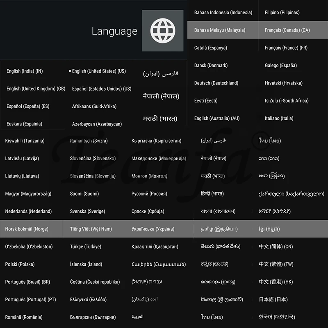Select Српски (Србија)
The width and height of the screenshot is (328, 328).
point(148,211)
